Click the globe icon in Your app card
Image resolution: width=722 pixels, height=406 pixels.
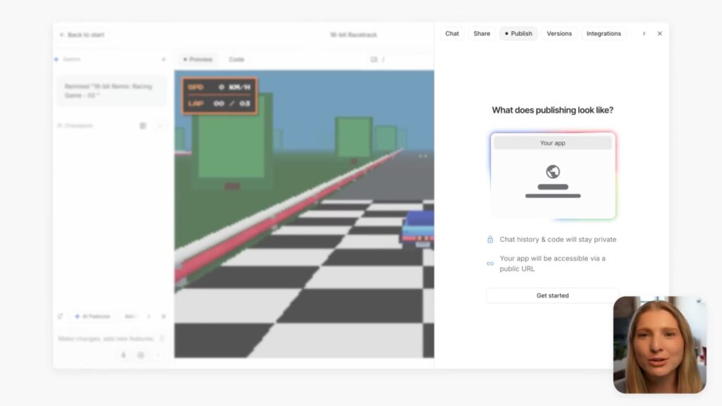coord(553,172)
